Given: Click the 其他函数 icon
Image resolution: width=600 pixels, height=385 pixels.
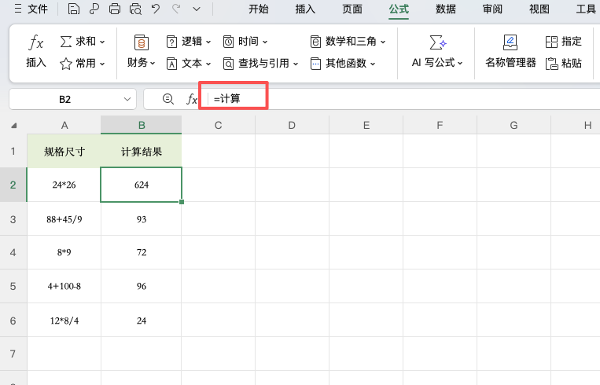Looking at the screenshot, I should pos(315,64).
